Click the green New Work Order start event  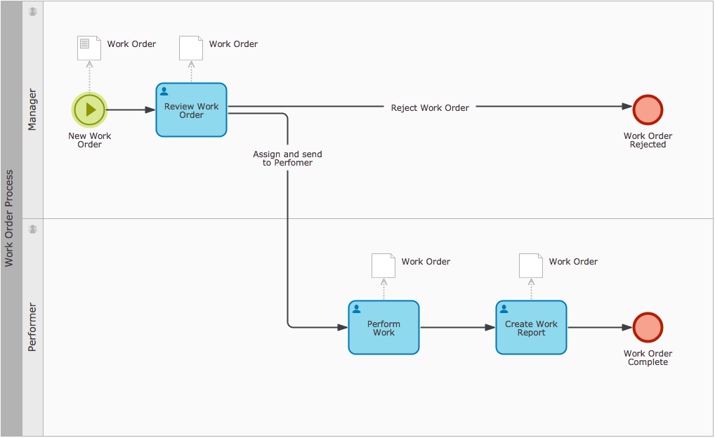[89, 109]
